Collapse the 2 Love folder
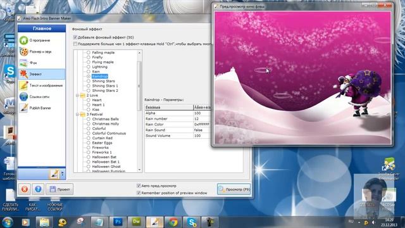This screenshot has width=405, height=228. [x=77, y=95]
